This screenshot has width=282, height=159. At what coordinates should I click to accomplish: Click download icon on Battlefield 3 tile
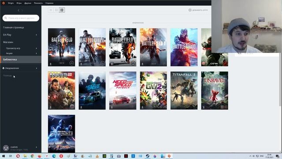coord(51,64)
